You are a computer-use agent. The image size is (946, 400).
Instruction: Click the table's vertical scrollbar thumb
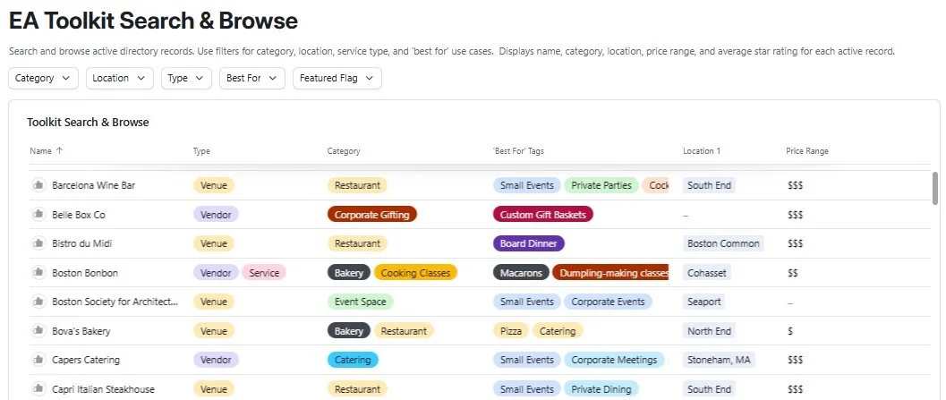point(935,188)
